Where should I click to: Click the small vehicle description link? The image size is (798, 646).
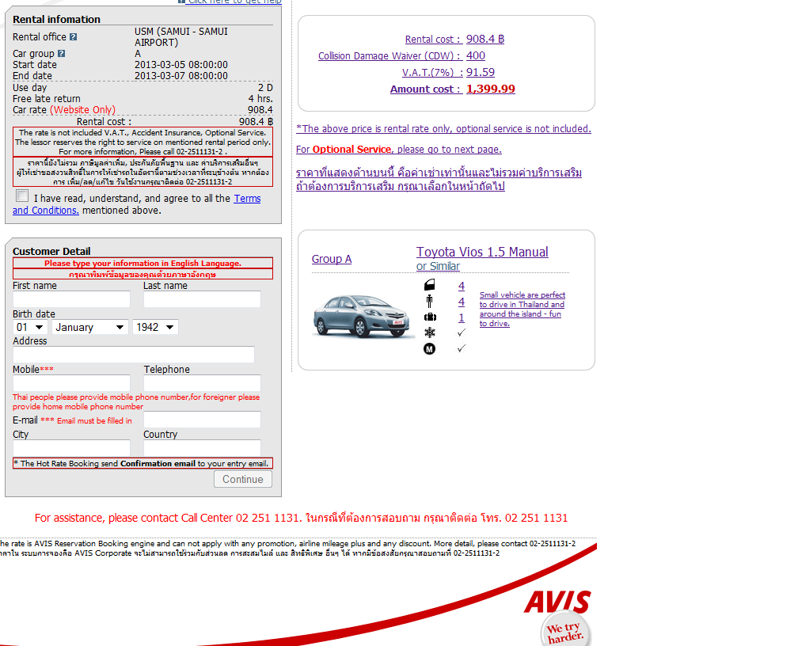[522, 309]
